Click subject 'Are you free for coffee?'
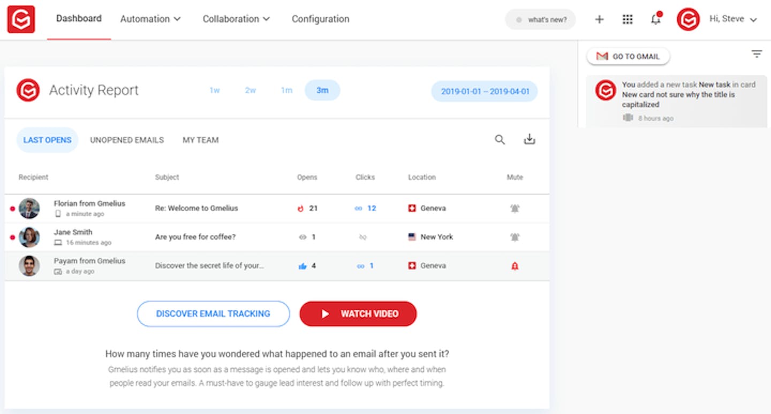The height and width of the screenshot is (414, 771). click(x=195, y=237)
